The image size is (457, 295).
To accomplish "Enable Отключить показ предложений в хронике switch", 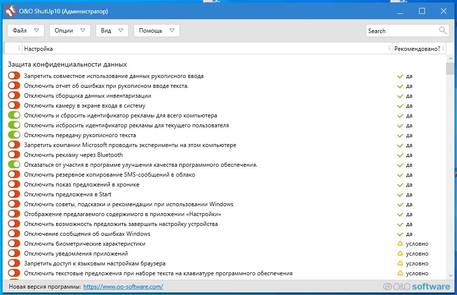I will (14, 184).
